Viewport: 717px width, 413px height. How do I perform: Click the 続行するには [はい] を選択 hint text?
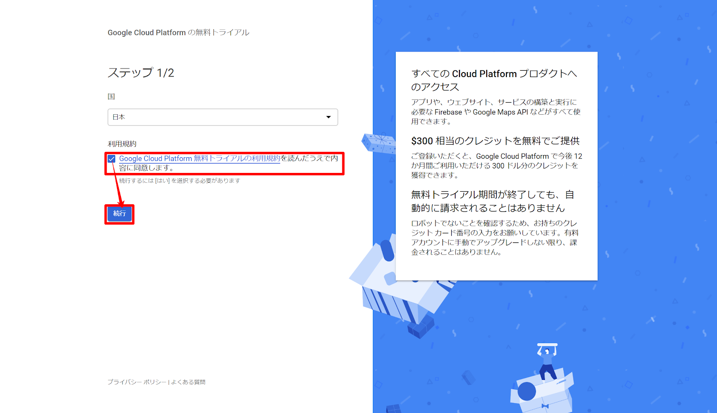pyautogui.click(x=180, y=181)
